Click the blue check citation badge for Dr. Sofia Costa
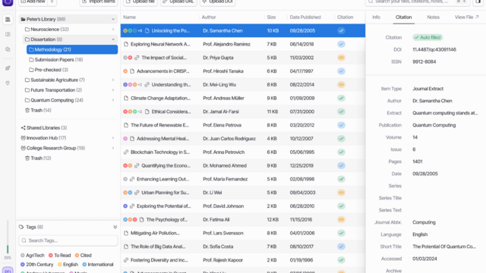486x273 pixels. [x=341, y=246]
